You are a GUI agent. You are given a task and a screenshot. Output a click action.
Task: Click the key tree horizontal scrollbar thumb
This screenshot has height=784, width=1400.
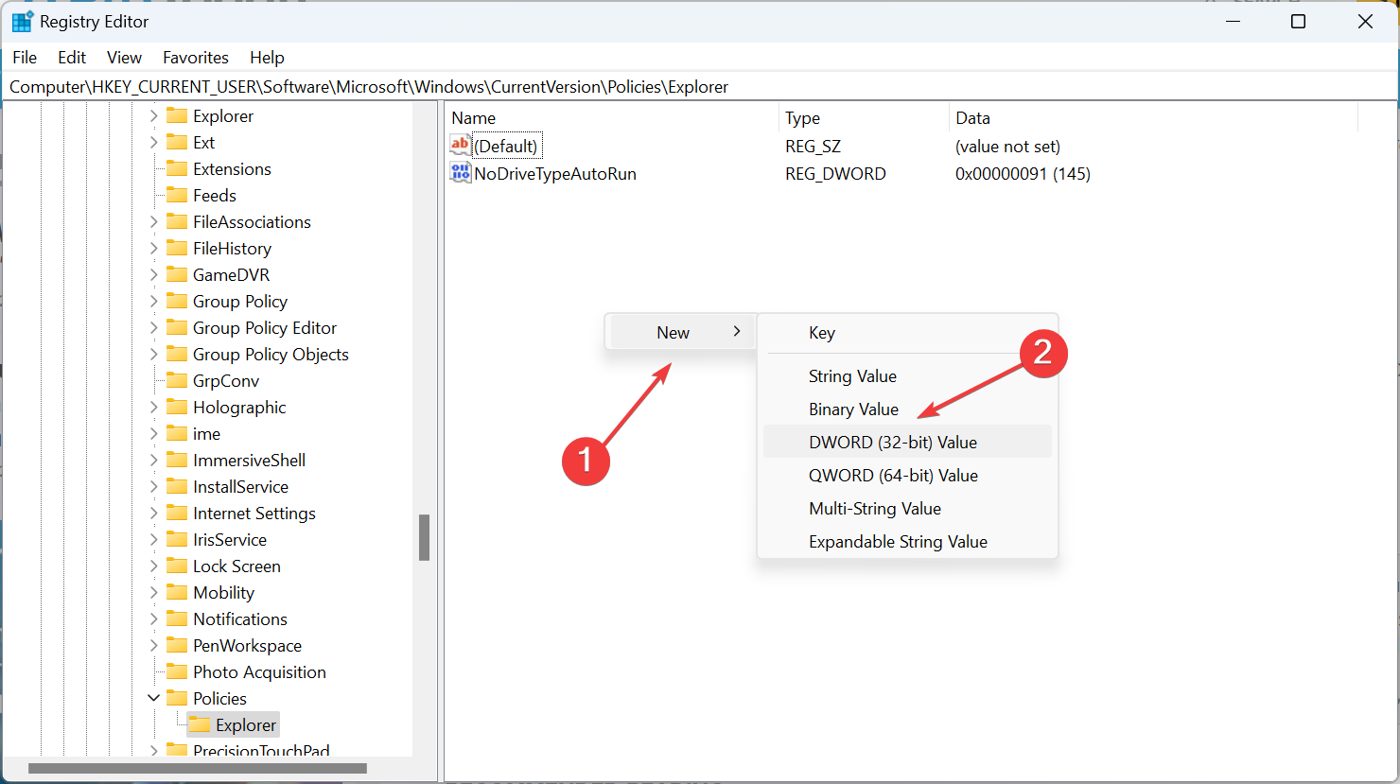click(198, 768)
